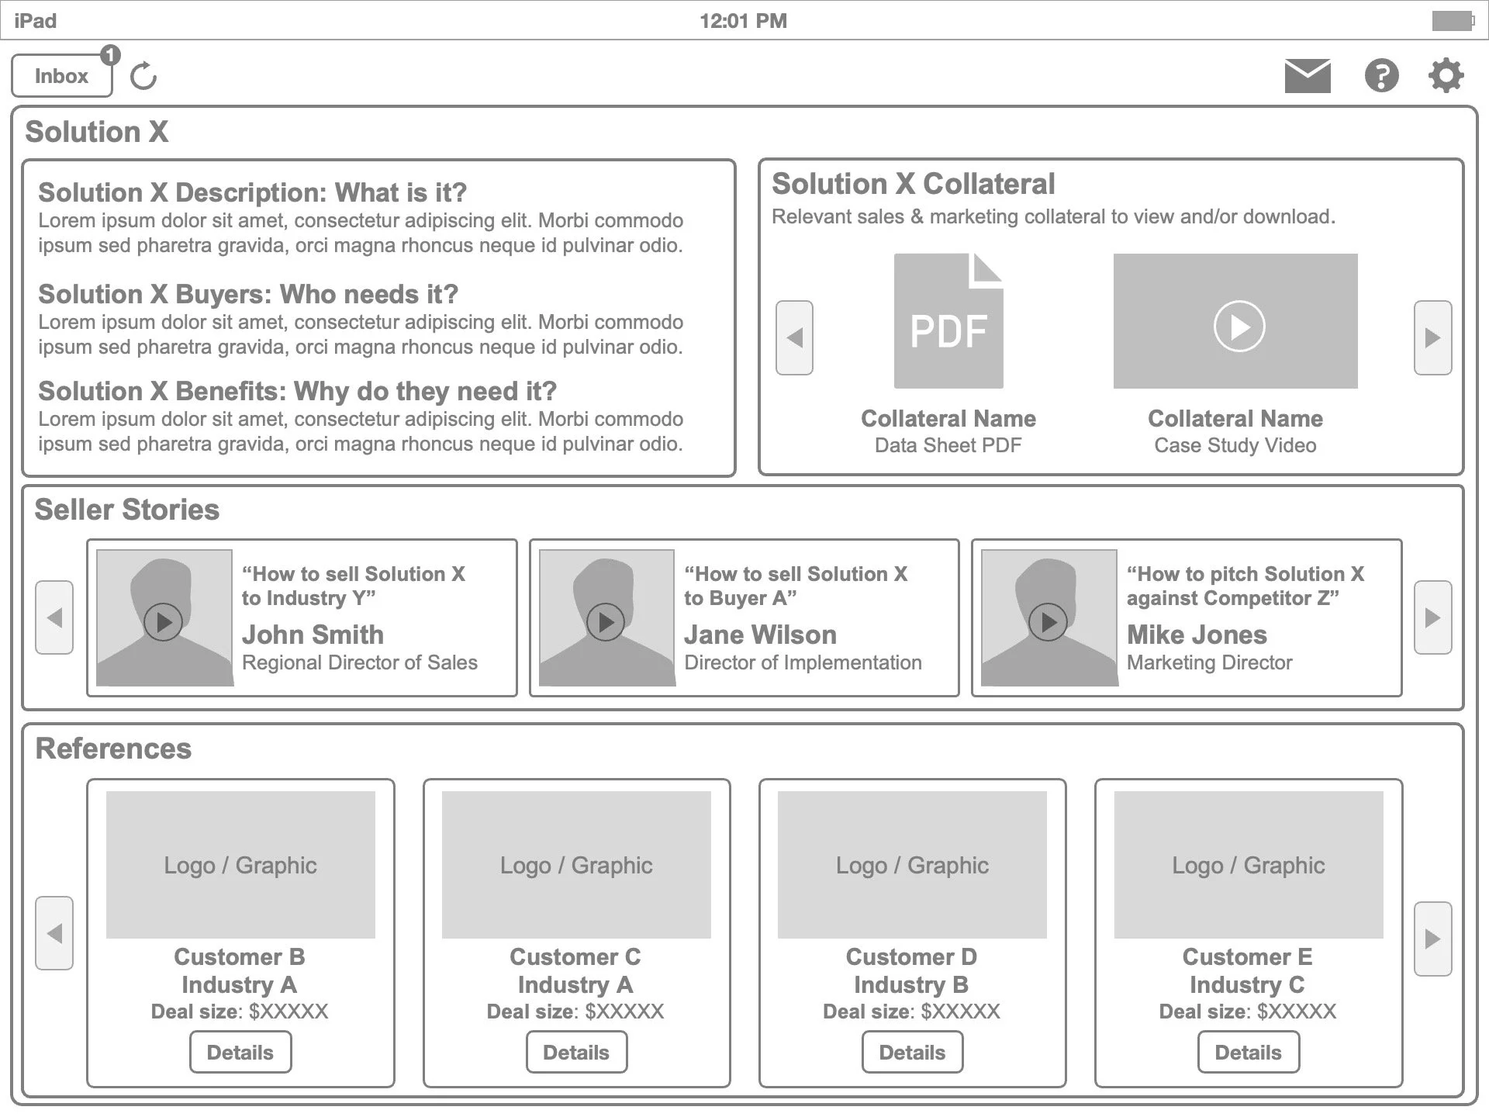
Task: View Details for Customer D
Action: point(912,1053)
